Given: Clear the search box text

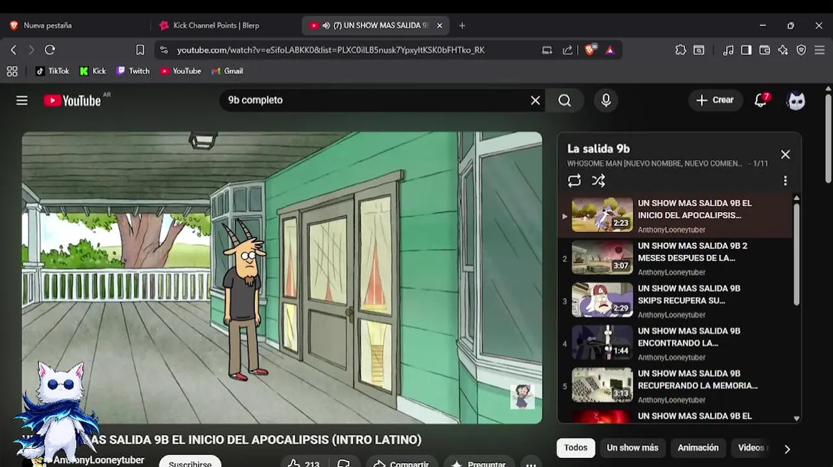Looking at the screenshot, I should (535, 101).
